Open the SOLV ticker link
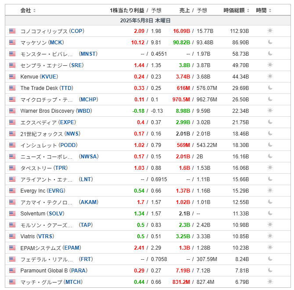Image resolution: width=294 pixels, height=290 pixels. pos(55,214)
